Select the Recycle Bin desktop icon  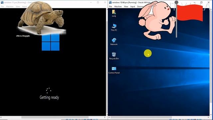[114, 56]
